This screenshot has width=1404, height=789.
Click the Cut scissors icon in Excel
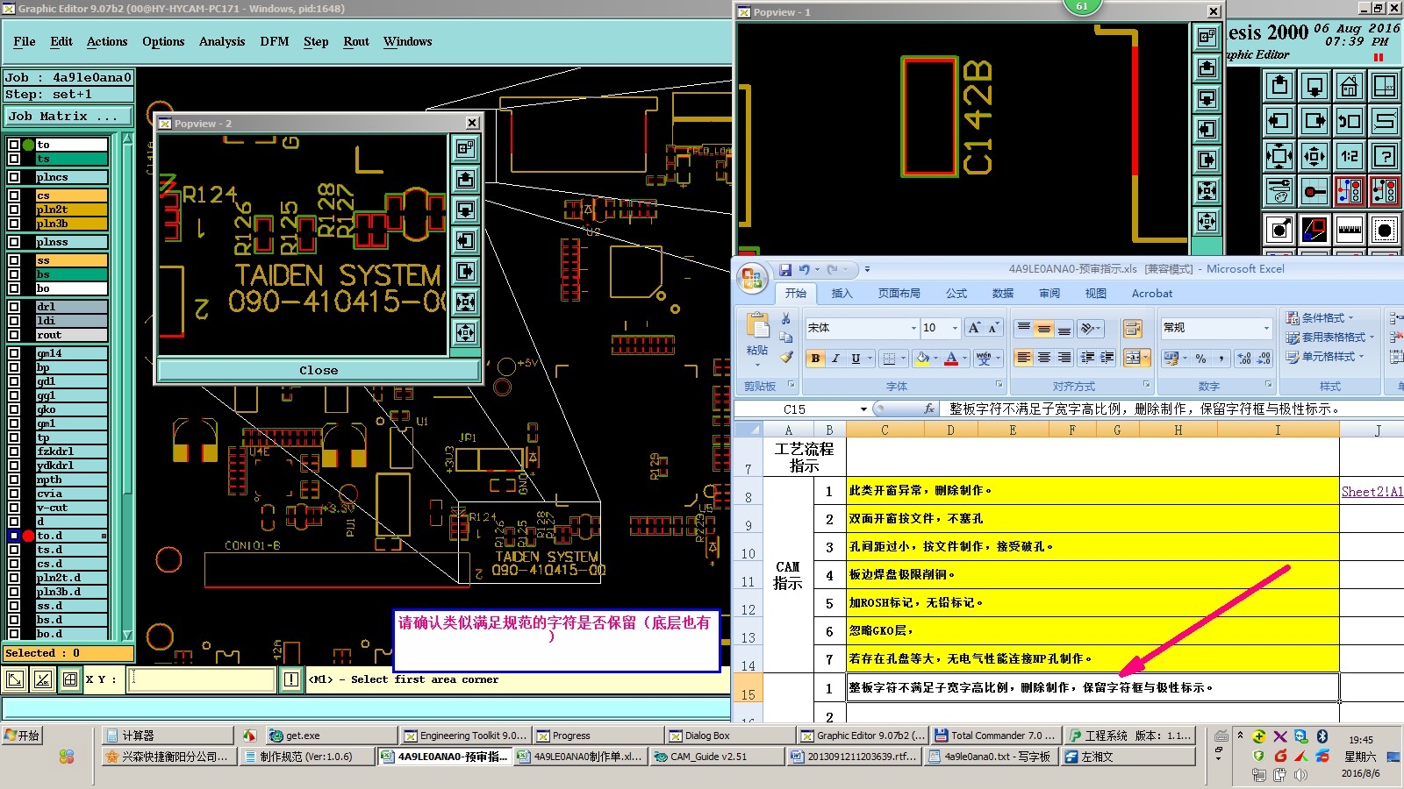786,319
